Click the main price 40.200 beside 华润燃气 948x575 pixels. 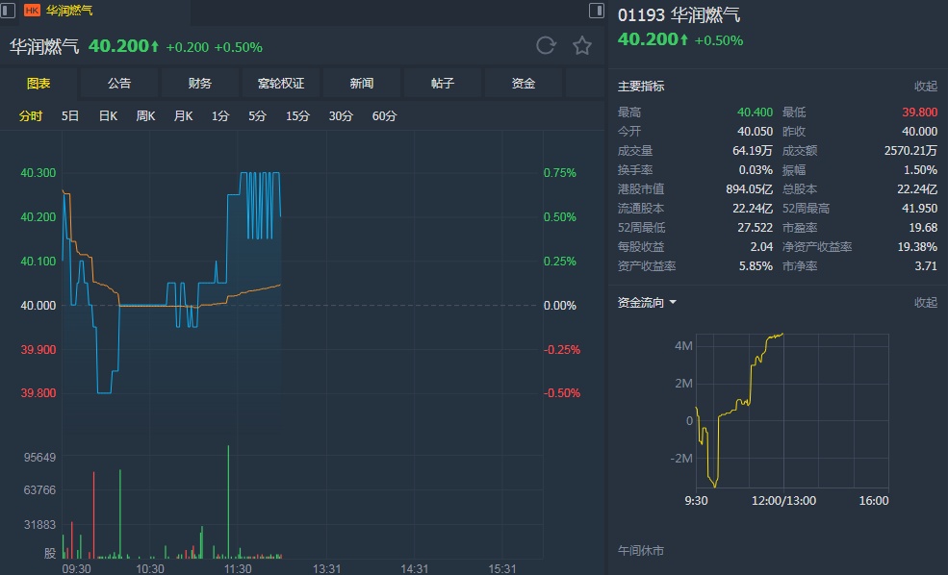(x=118, y=46)
